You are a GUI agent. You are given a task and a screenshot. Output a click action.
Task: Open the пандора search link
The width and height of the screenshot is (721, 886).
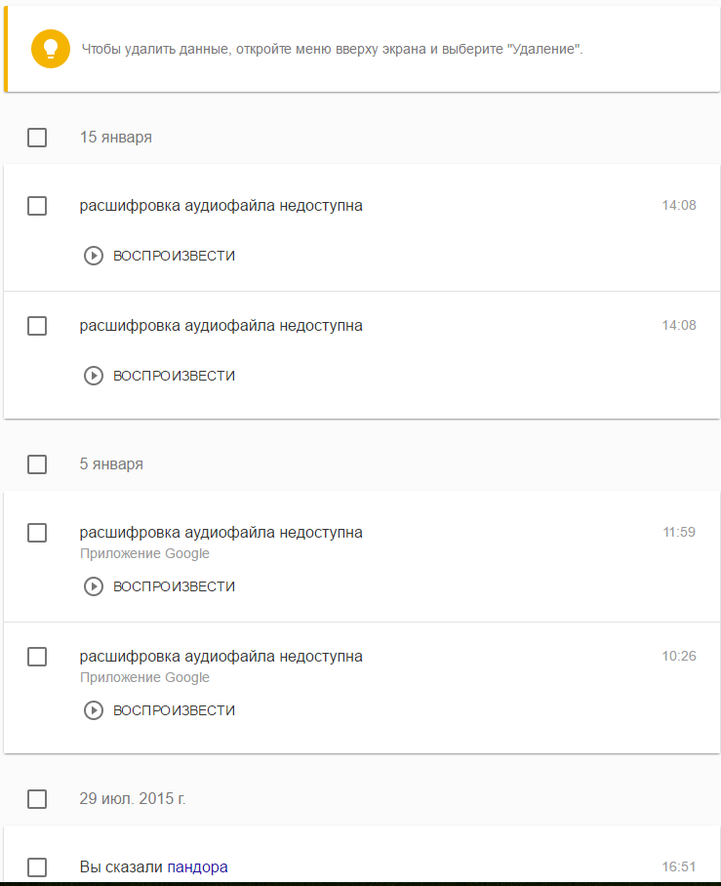pos(198,866)
